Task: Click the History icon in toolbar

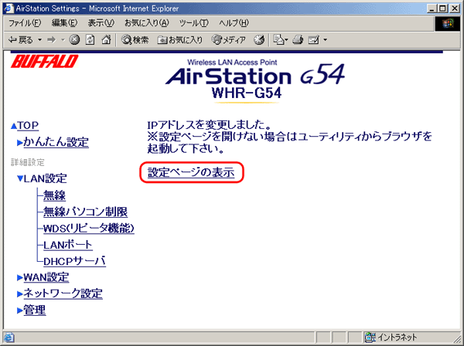Action: [x=259, y=39]
